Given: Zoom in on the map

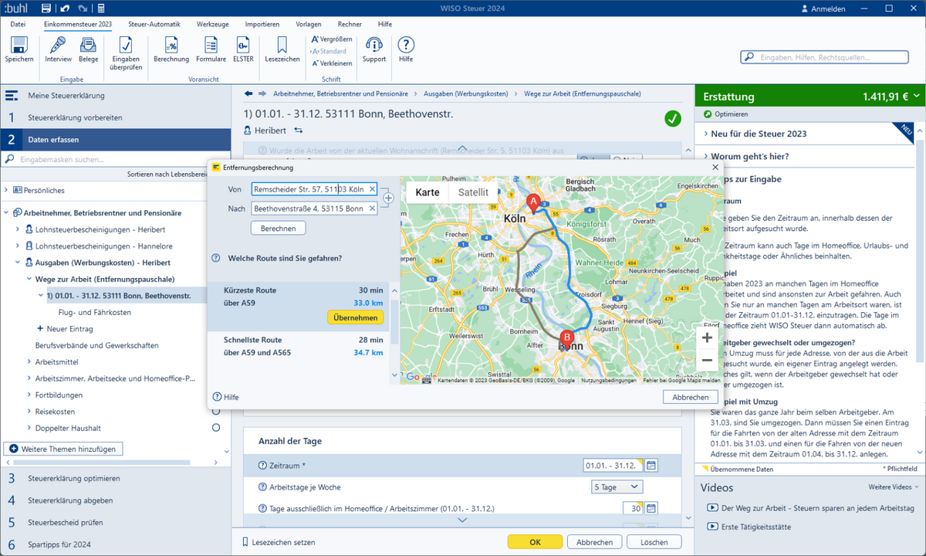Looking at the screenshot, I should click(706, 337).
